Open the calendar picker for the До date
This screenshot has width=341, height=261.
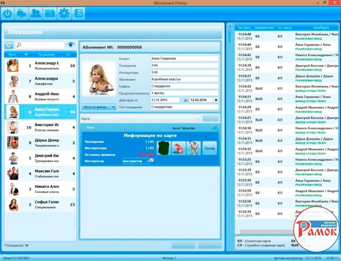pyautogui.click(x=216, y=100)
